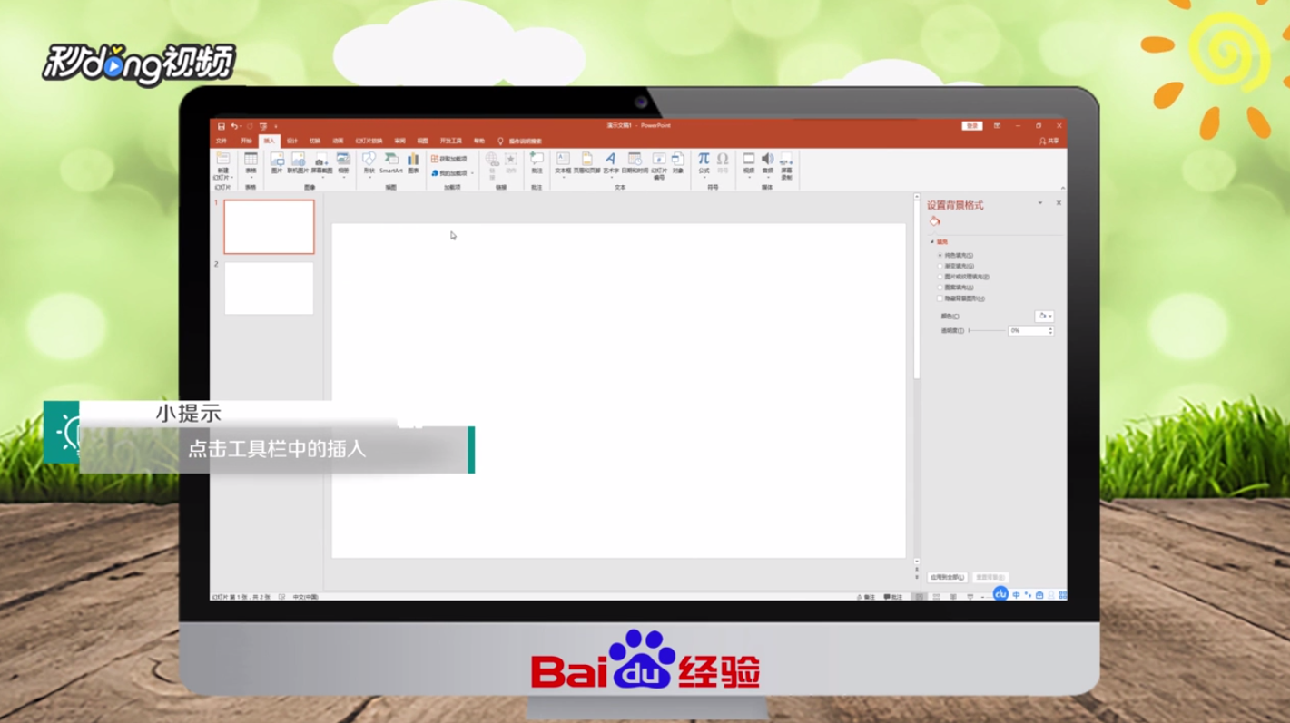This screenshot has height=723, width=1290.
Task: Switch to the Transitions (切换) tab
Action: pos(315,141)
